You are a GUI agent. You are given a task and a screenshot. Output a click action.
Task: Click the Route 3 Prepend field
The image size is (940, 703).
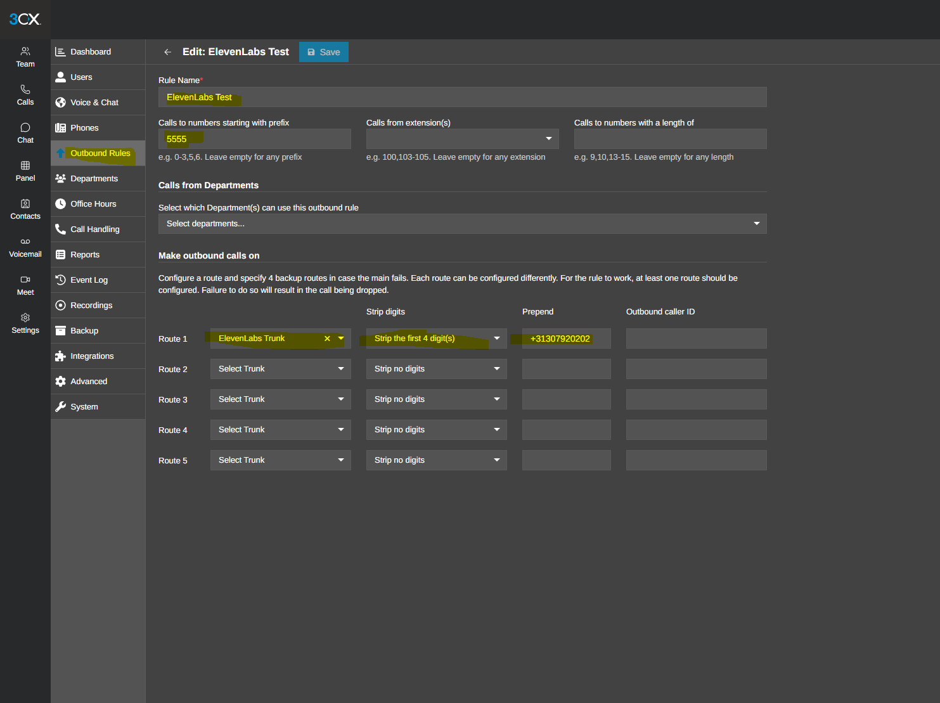point(567,399)
